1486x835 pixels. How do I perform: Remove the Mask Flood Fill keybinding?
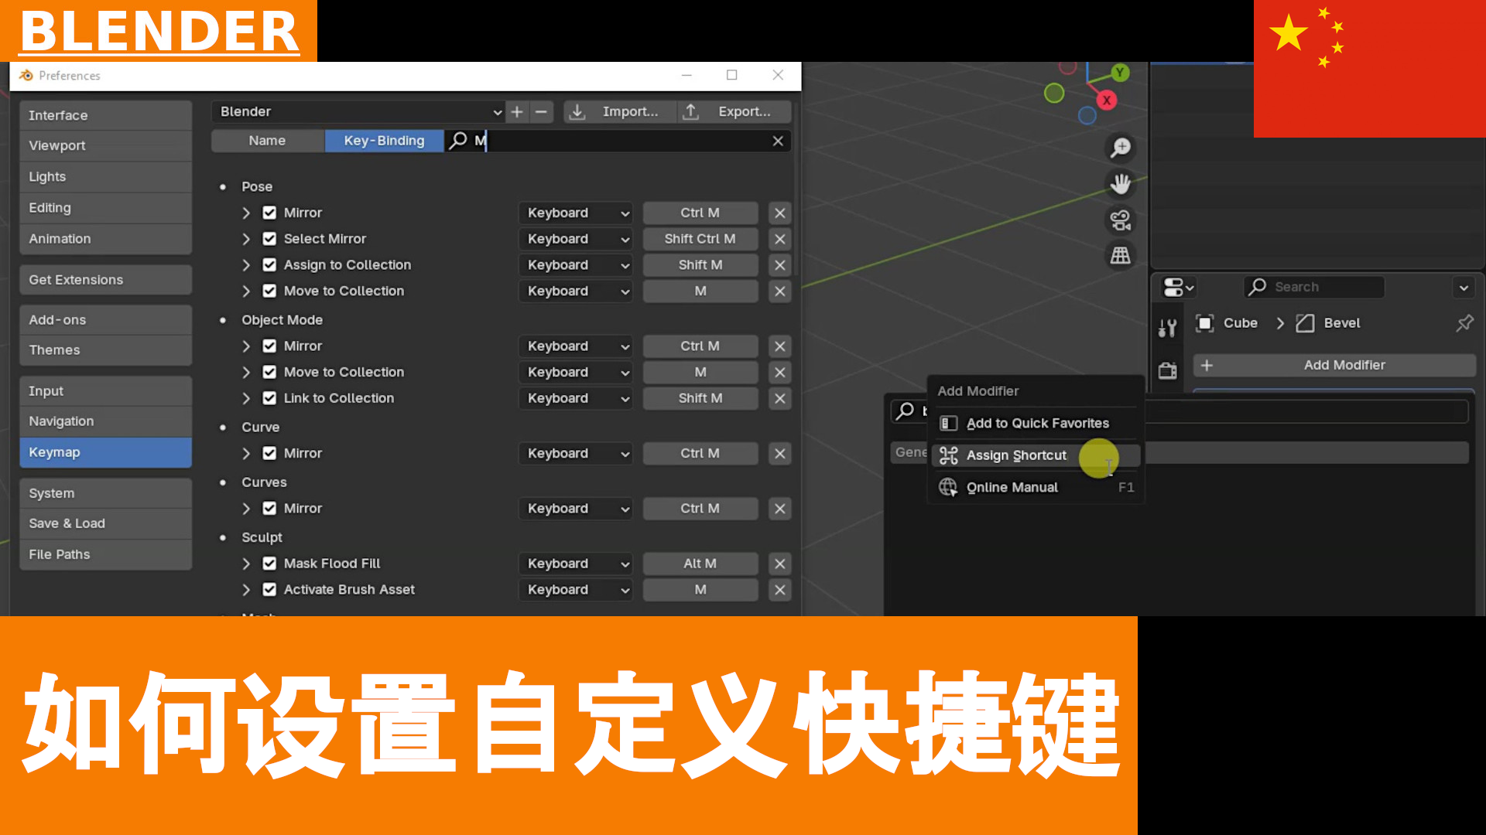pyautogui.click(x=780, y=564)
